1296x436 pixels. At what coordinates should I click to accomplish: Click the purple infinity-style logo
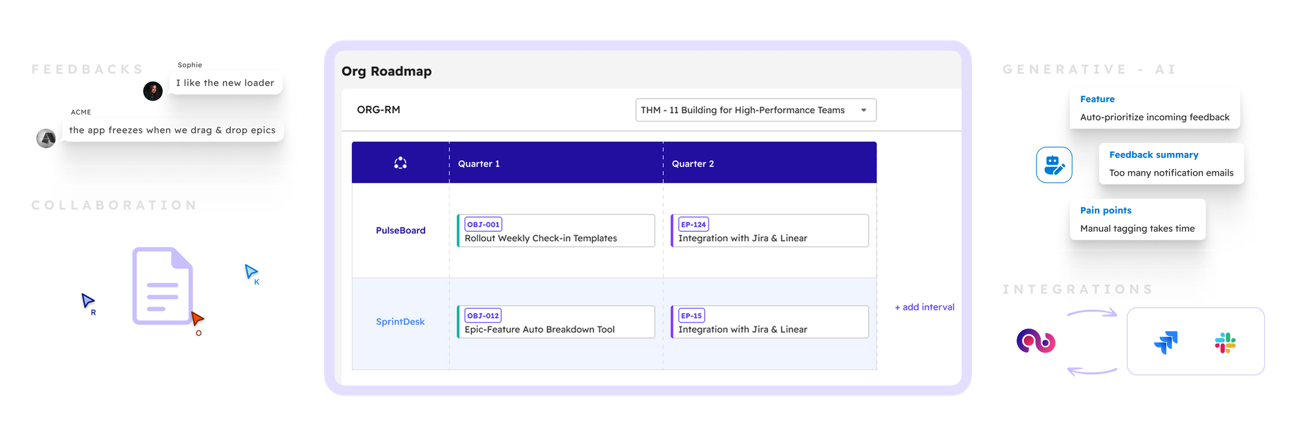pos(1036,342)
